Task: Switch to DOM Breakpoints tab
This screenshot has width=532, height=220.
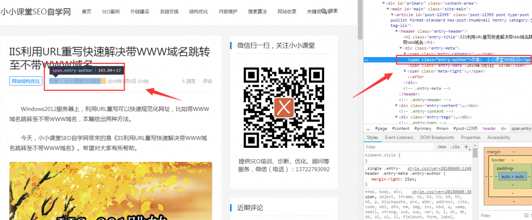Action: click(436, 137)
